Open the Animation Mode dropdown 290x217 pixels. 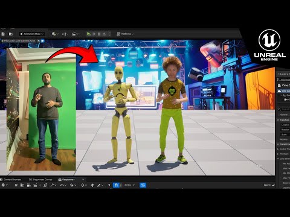[32, 34]
